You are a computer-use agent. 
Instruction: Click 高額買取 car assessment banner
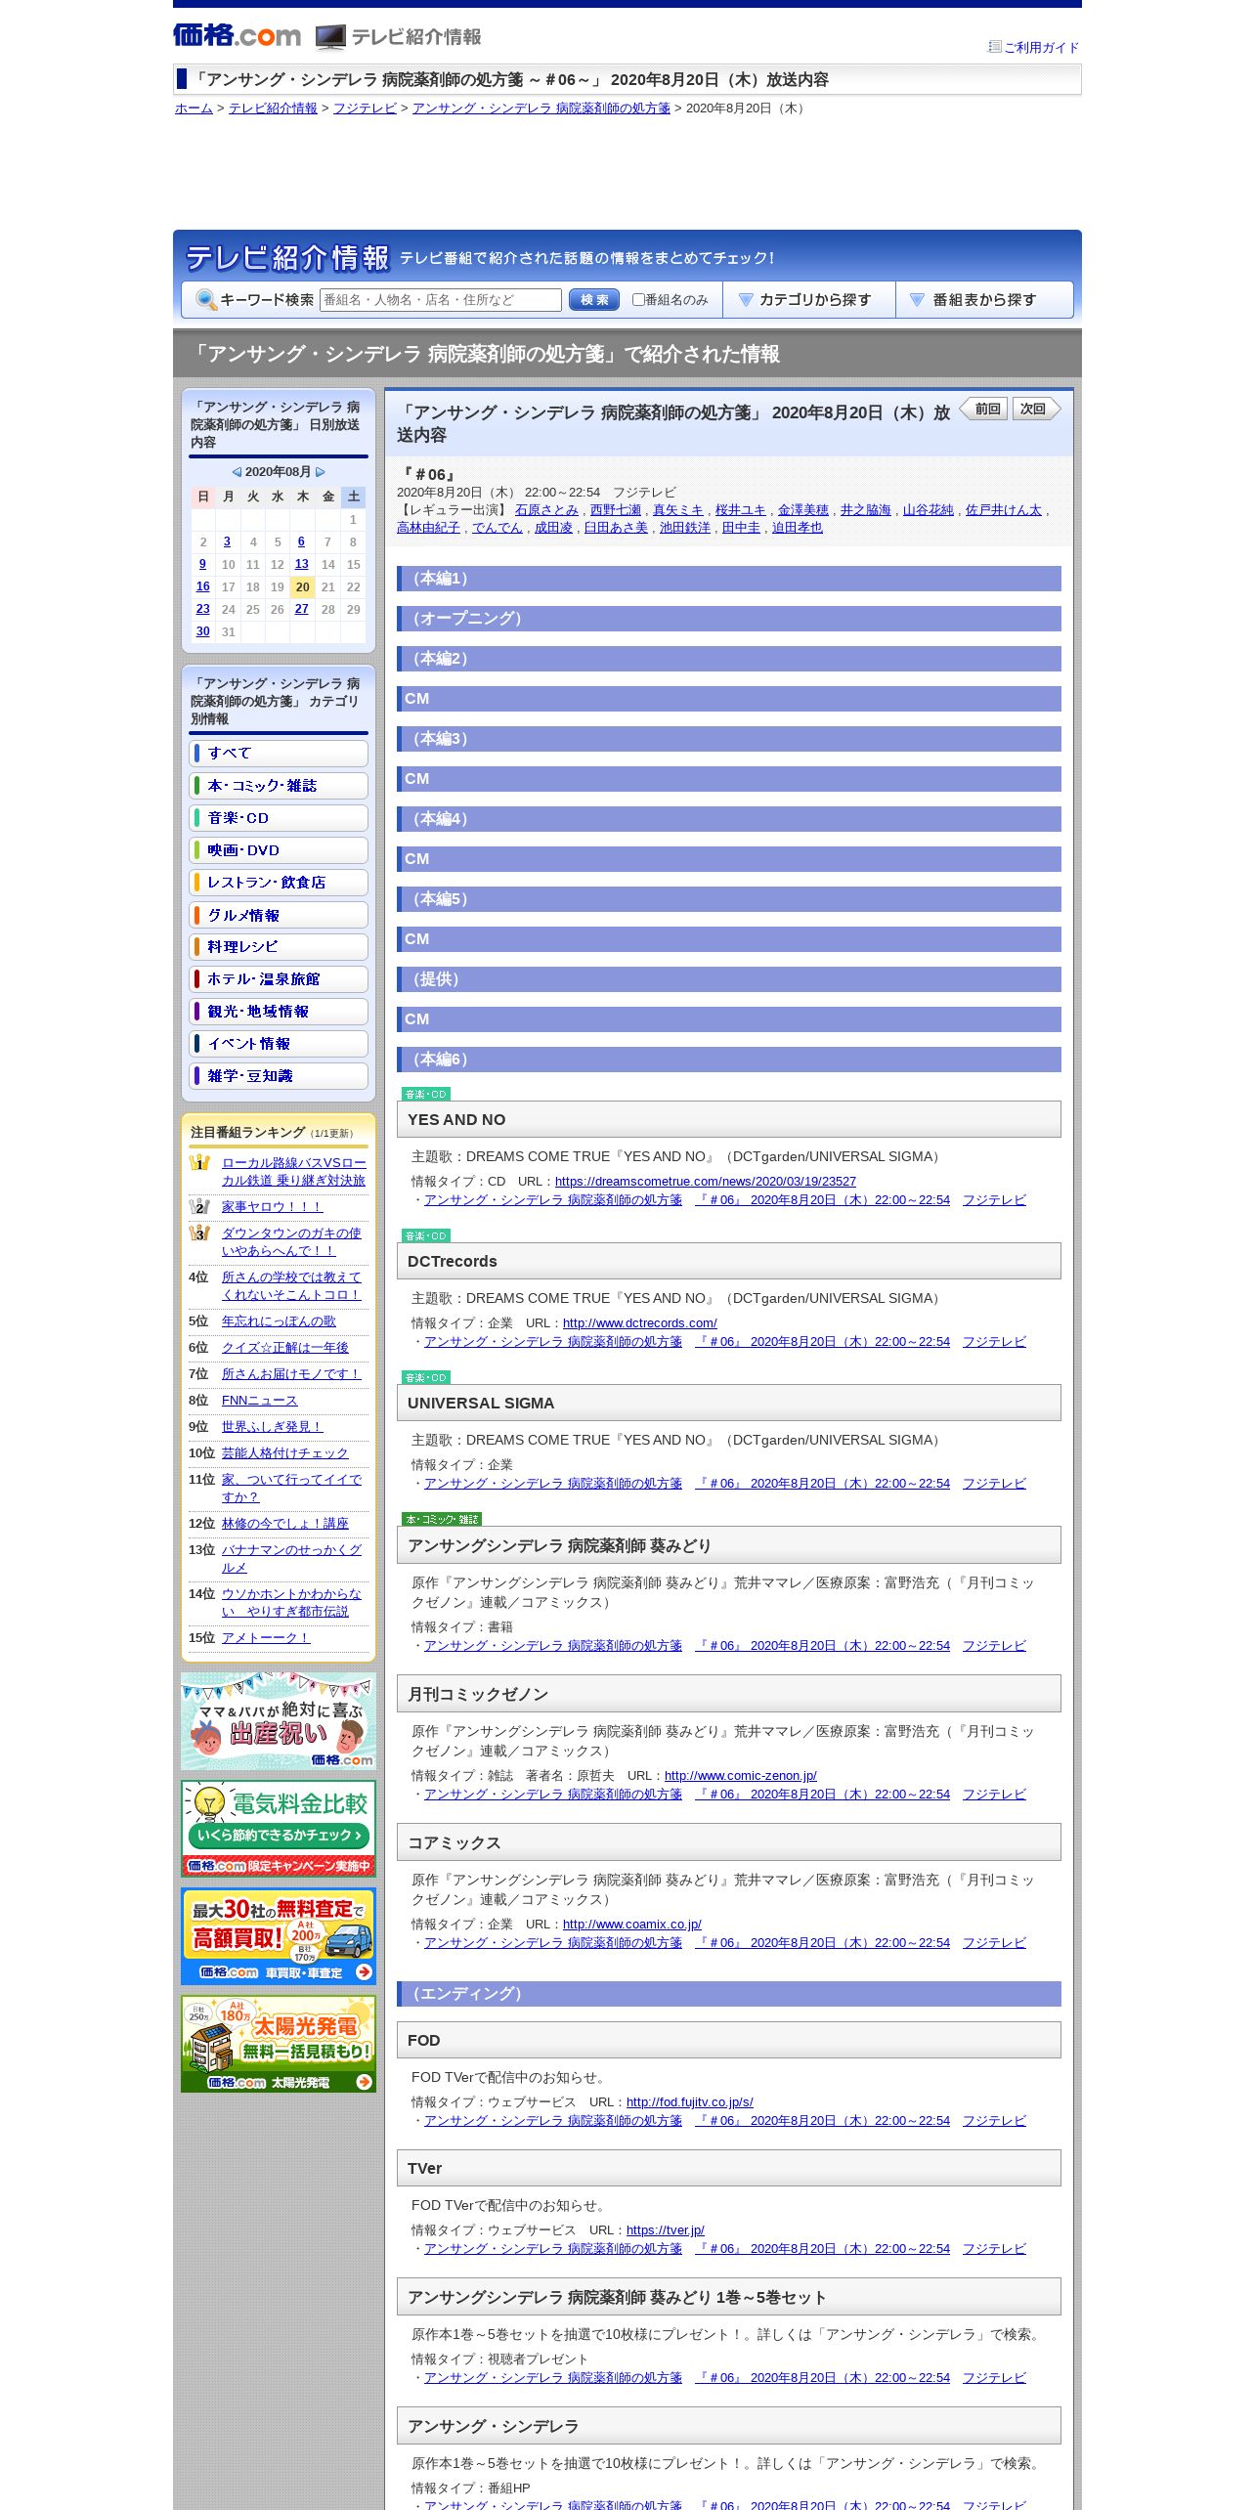click(x=279, y=1936)
